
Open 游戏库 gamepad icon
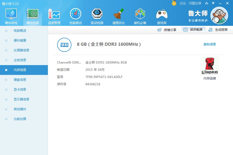point(162,14)
